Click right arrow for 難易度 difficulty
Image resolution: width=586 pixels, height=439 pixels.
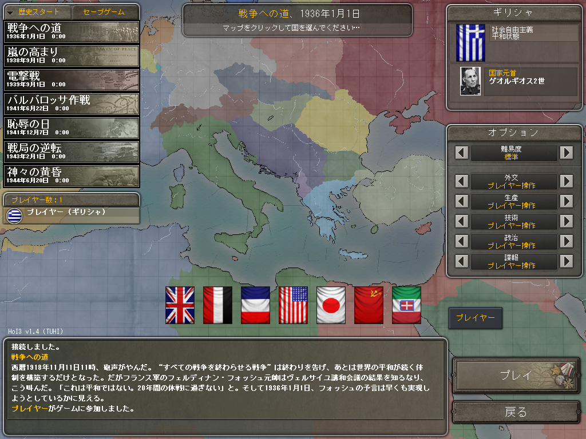click(567, 152)
